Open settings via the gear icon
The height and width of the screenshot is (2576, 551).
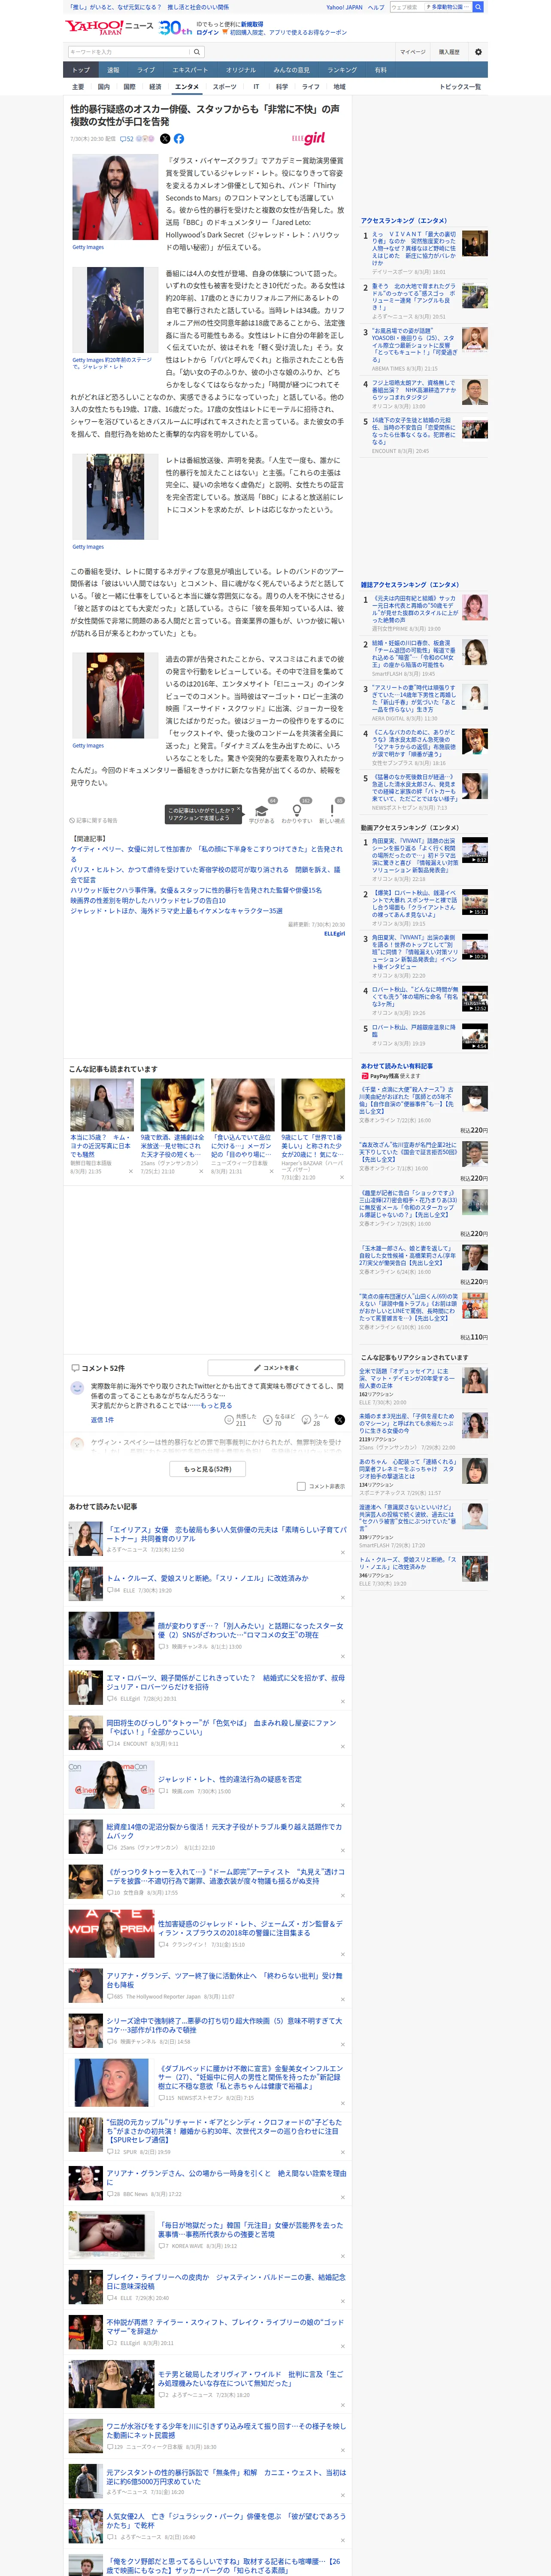pyautogui.click(x=478, y=52)
